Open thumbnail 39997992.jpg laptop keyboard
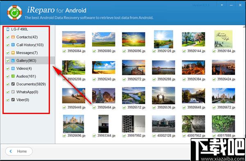246x161 pixels. coord(133,124)
